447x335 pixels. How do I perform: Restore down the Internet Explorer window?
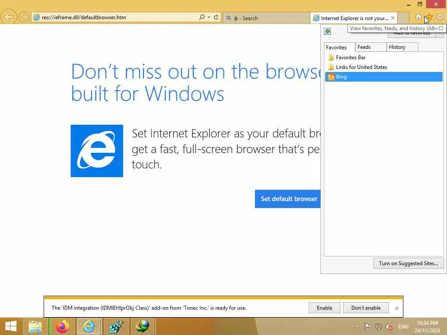click(x=419, y=4)
